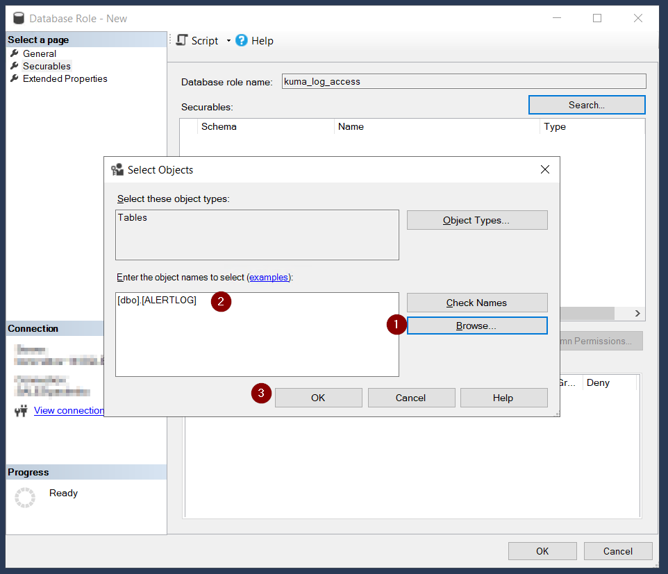The image size is (668, 574).
Task: Click the examples hyperlink
Action: [x=269, y=277]
